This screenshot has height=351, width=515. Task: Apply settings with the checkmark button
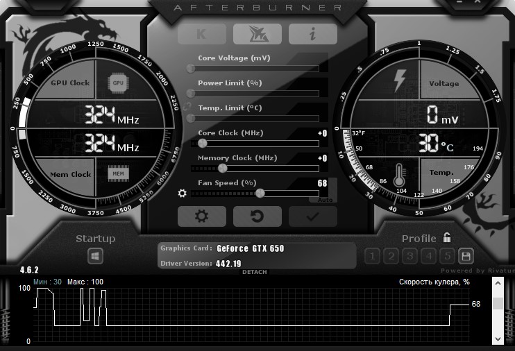coord(312,216)
